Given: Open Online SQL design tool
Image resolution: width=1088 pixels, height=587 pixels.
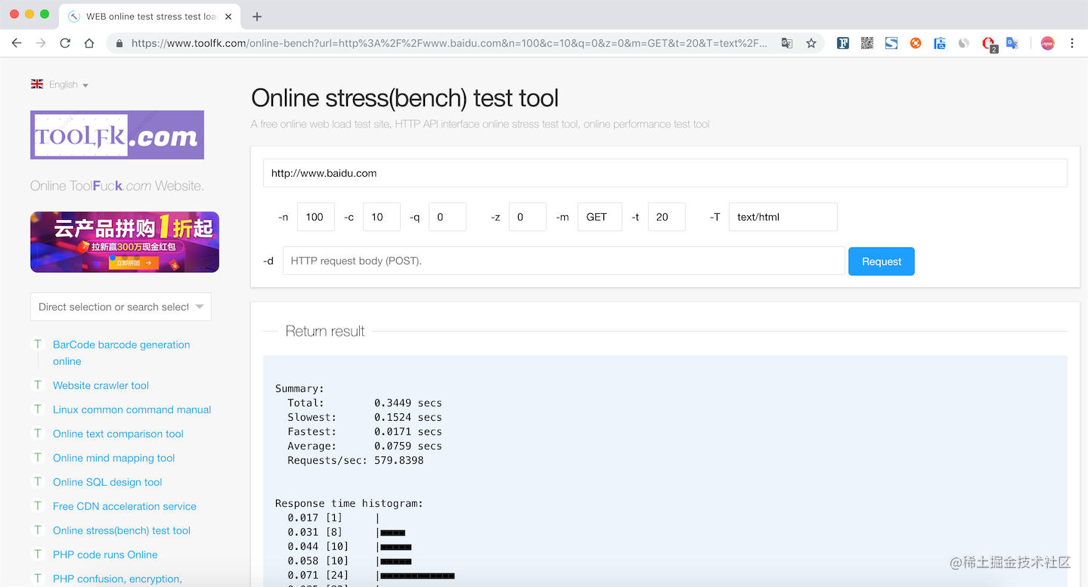Looking at the screenshot, I should tap(107, 482).
